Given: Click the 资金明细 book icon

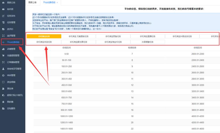Looking at the screenshot, I should [3, 82].
